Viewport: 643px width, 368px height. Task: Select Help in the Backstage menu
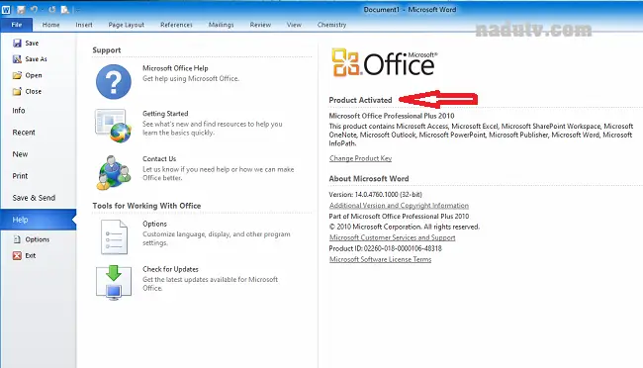pos(38,220)
